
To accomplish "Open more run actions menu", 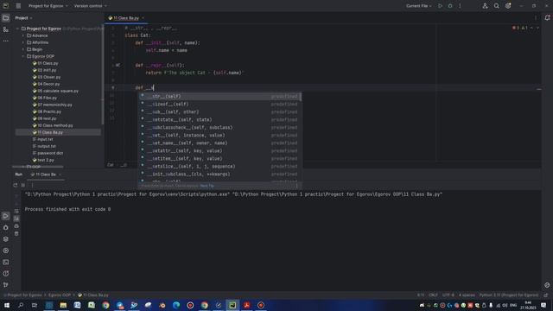I will [x=460, y=6].
